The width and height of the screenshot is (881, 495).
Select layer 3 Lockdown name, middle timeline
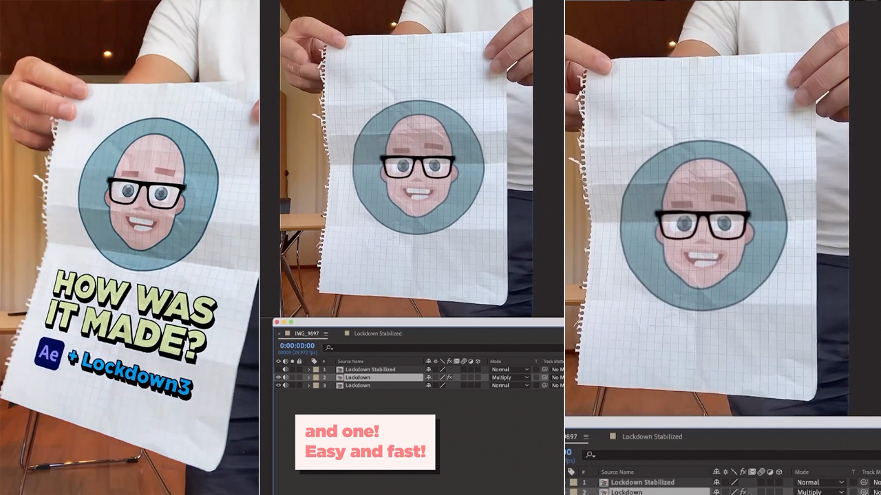click(358, 386)
